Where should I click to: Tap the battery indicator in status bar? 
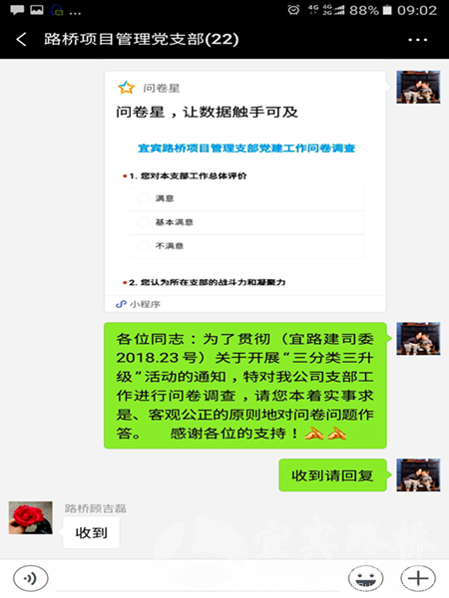pos(387,10)
